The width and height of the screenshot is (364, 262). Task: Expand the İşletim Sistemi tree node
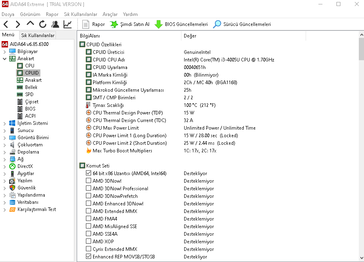coord(5,124)
